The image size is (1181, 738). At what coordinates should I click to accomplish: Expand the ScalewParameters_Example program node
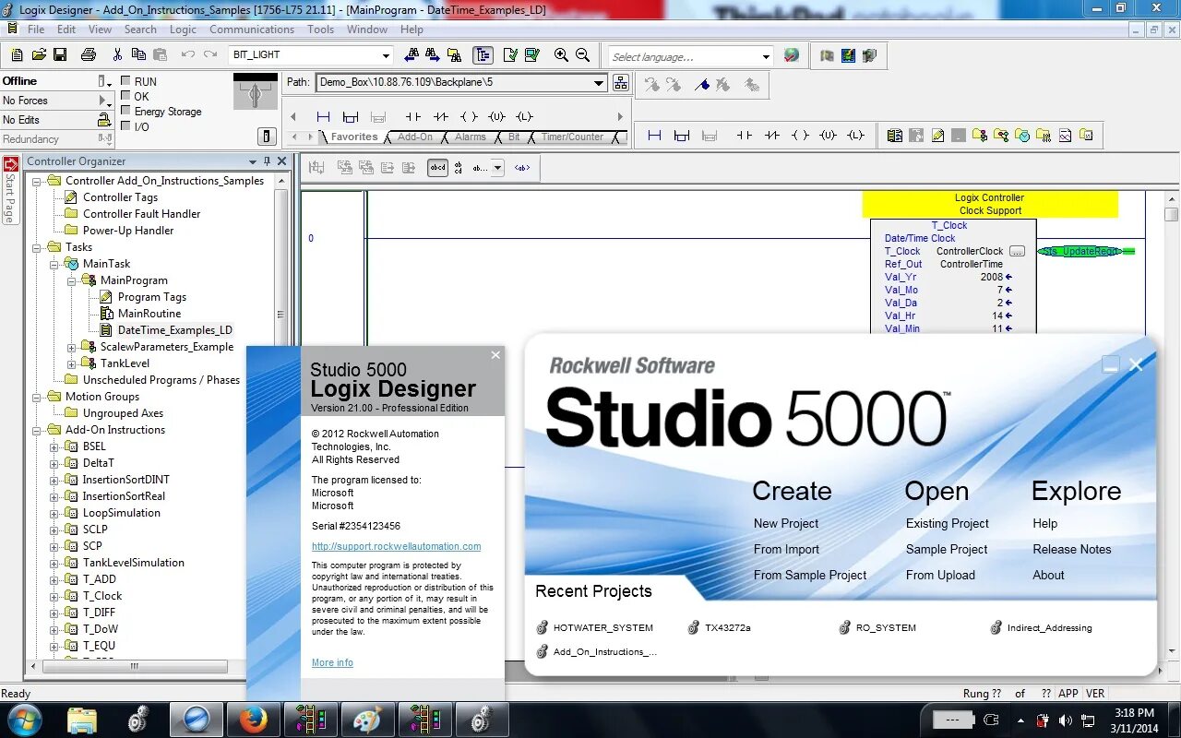[72, 347]
